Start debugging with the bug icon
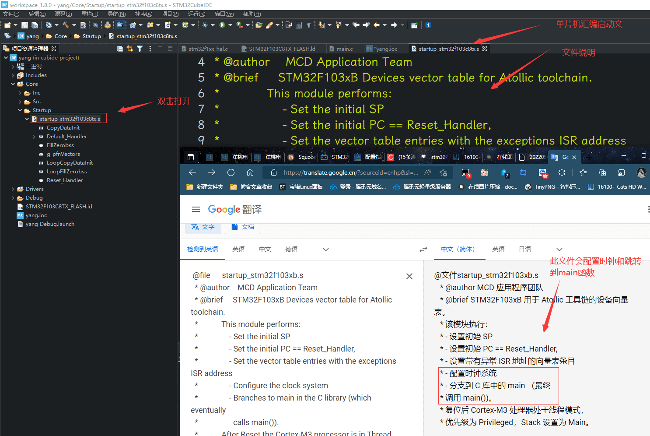 click(x=205, y=25)
